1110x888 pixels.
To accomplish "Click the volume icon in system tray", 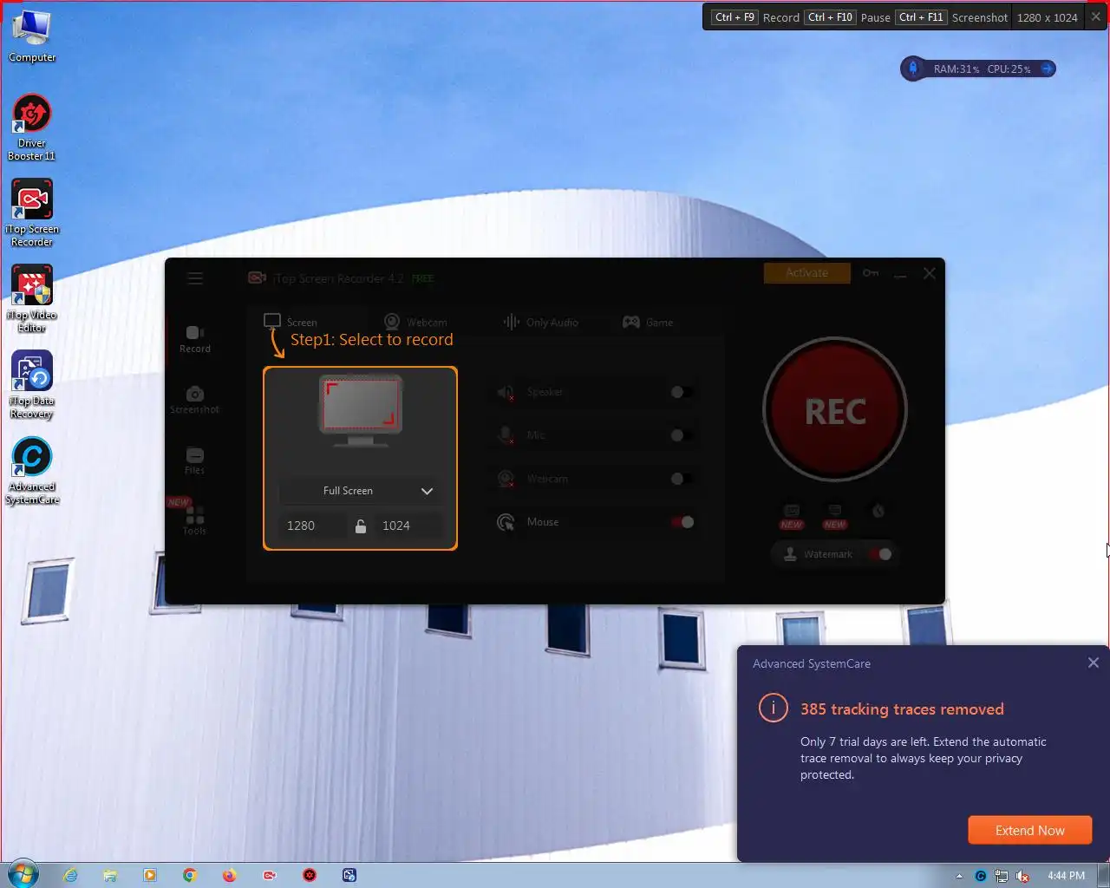I will (1022, 876).
